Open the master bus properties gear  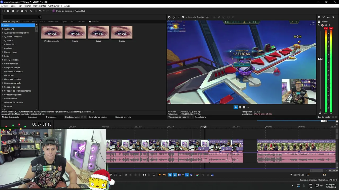(x=319, y=17)
